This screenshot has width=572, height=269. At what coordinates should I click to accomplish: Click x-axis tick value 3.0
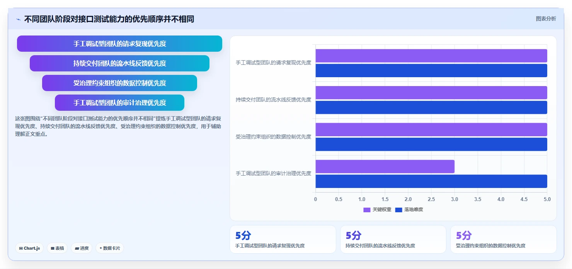pyautogui.click(x=455, y=200)
